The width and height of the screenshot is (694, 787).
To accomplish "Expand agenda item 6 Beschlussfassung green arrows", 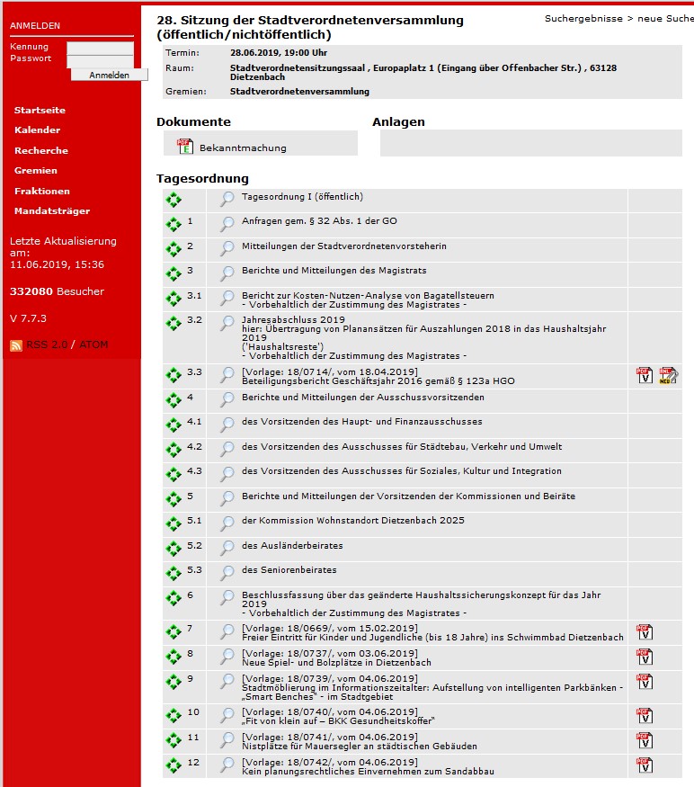I will point(173,599).
